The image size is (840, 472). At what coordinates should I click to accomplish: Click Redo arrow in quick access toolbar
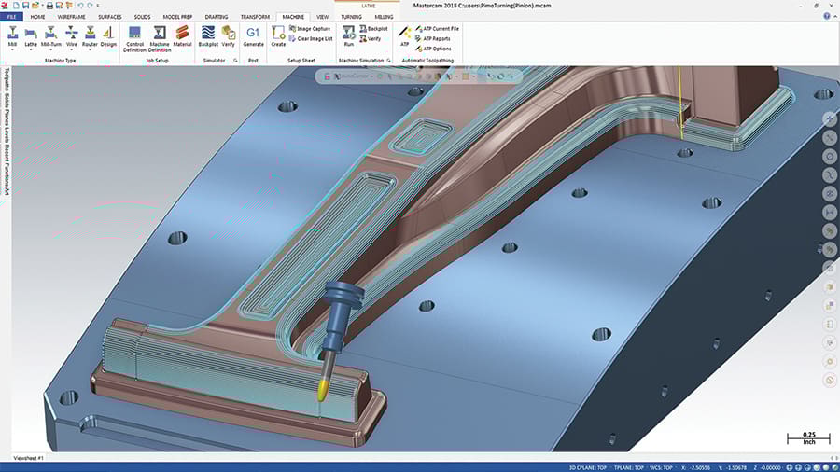point(90,6)
